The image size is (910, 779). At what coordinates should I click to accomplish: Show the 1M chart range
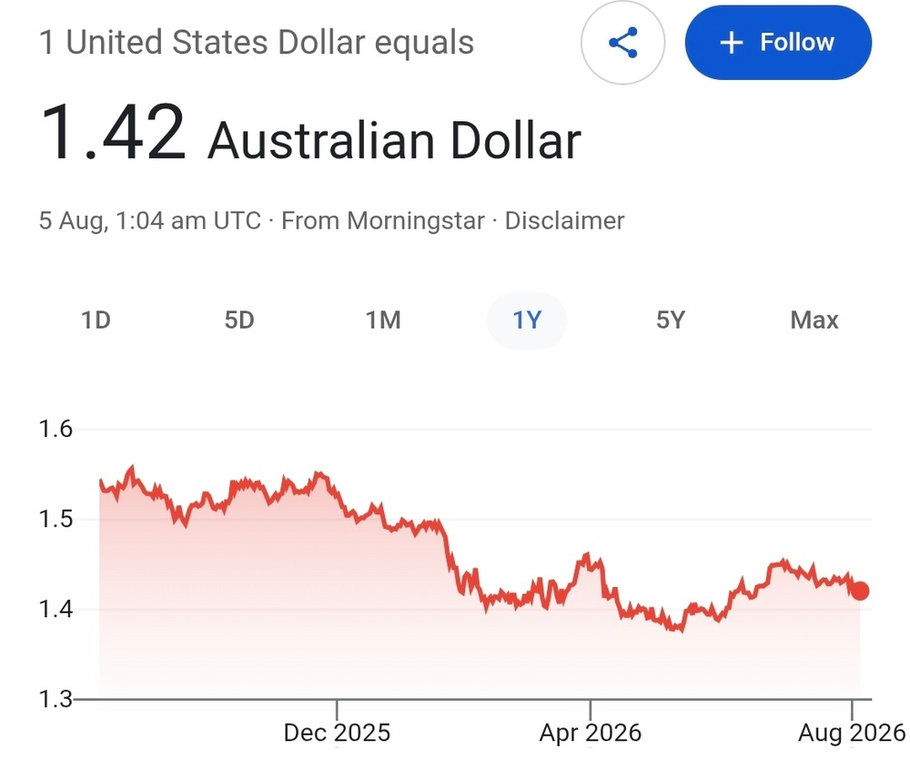coord(383,320)
